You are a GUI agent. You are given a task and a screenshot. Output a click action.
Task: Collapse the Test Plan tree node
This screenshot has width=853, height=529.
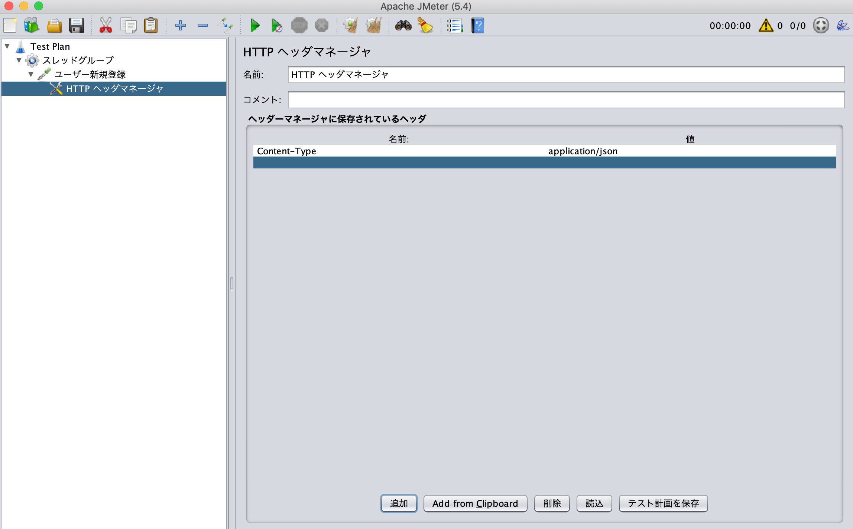click(7, 46)
